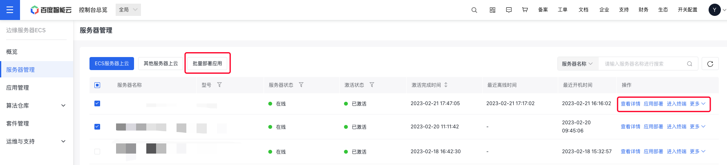Screen dimensions: 727x165
Task: Open the messages icon
Action: [x=509, y=10]
